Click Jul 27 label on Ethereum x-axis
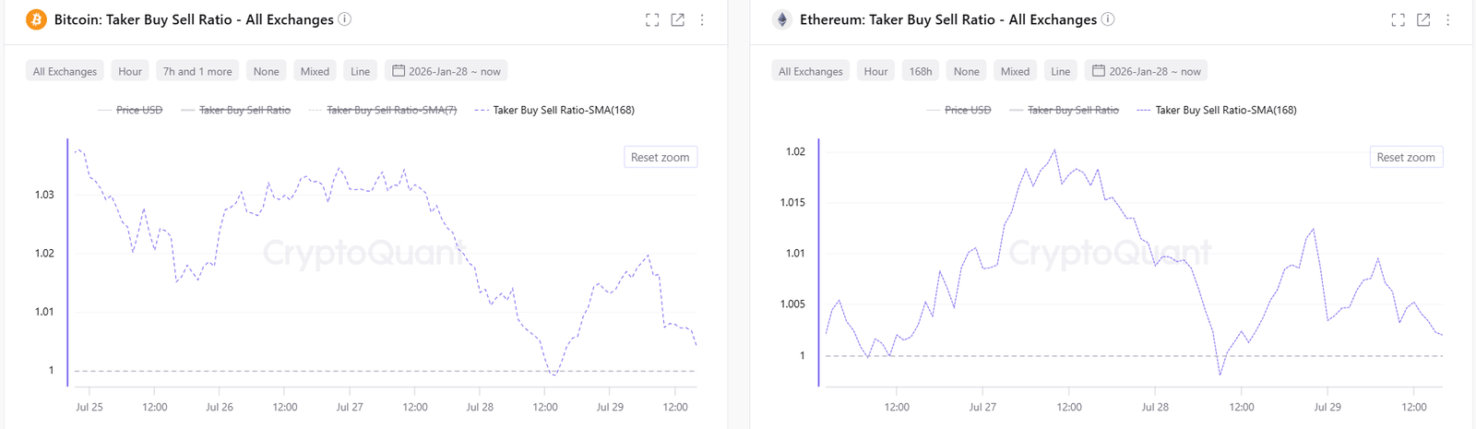 [x=982, y=407]
